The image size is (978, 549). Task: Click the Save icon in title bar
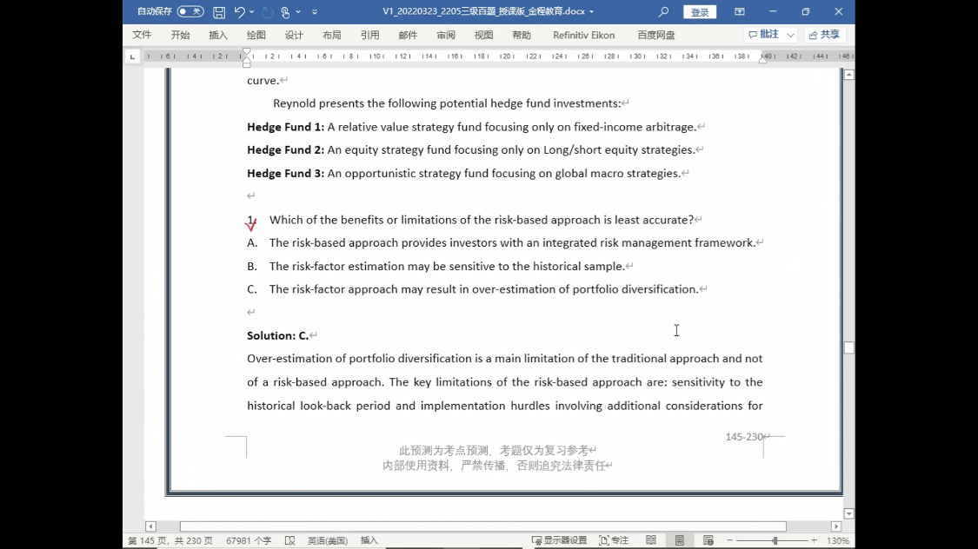click(219, 12)
